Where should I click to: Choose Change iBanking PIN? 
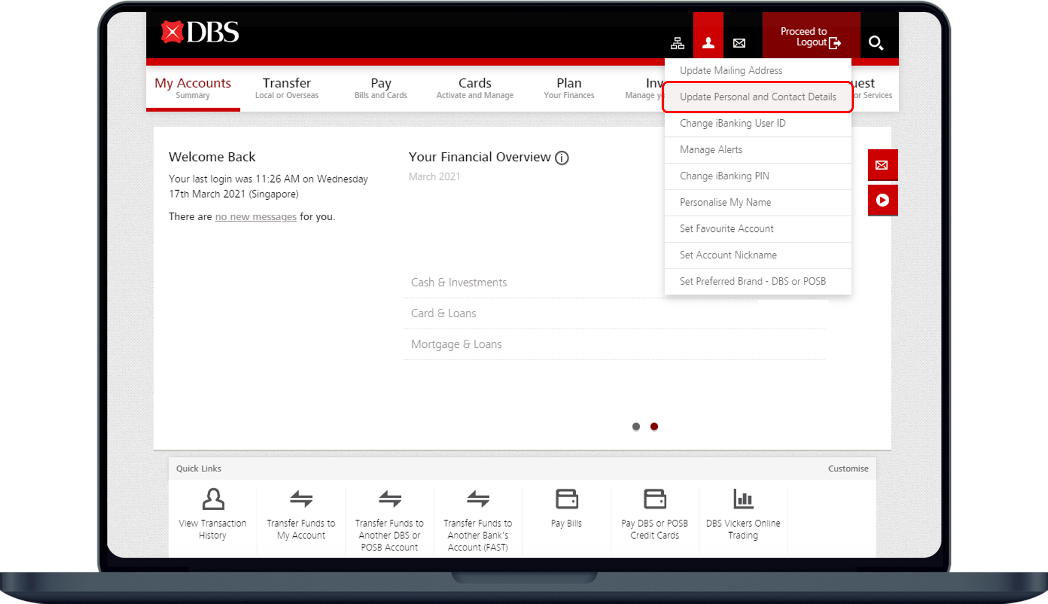point(758,176)
